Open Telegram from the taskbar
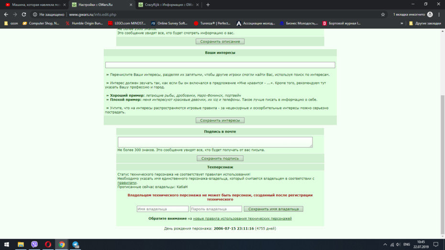Image resolution: width=445 pixels, height=250 pixels. pyautogui.click(x=75, y=244)
